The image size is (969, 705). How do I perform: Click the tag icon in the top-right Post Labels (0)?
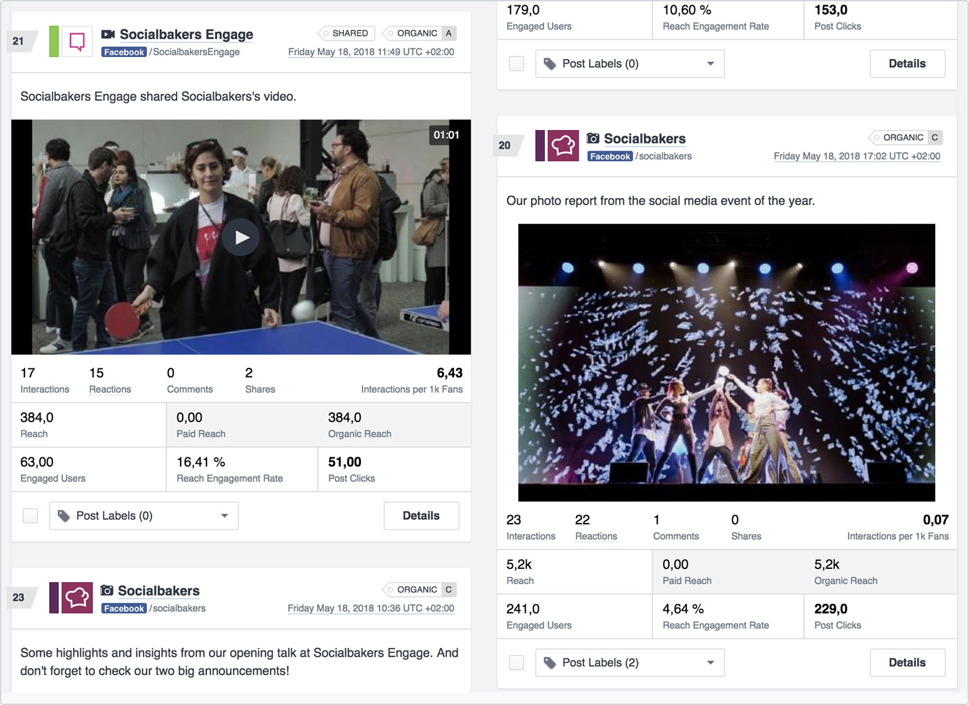[550, 64]
